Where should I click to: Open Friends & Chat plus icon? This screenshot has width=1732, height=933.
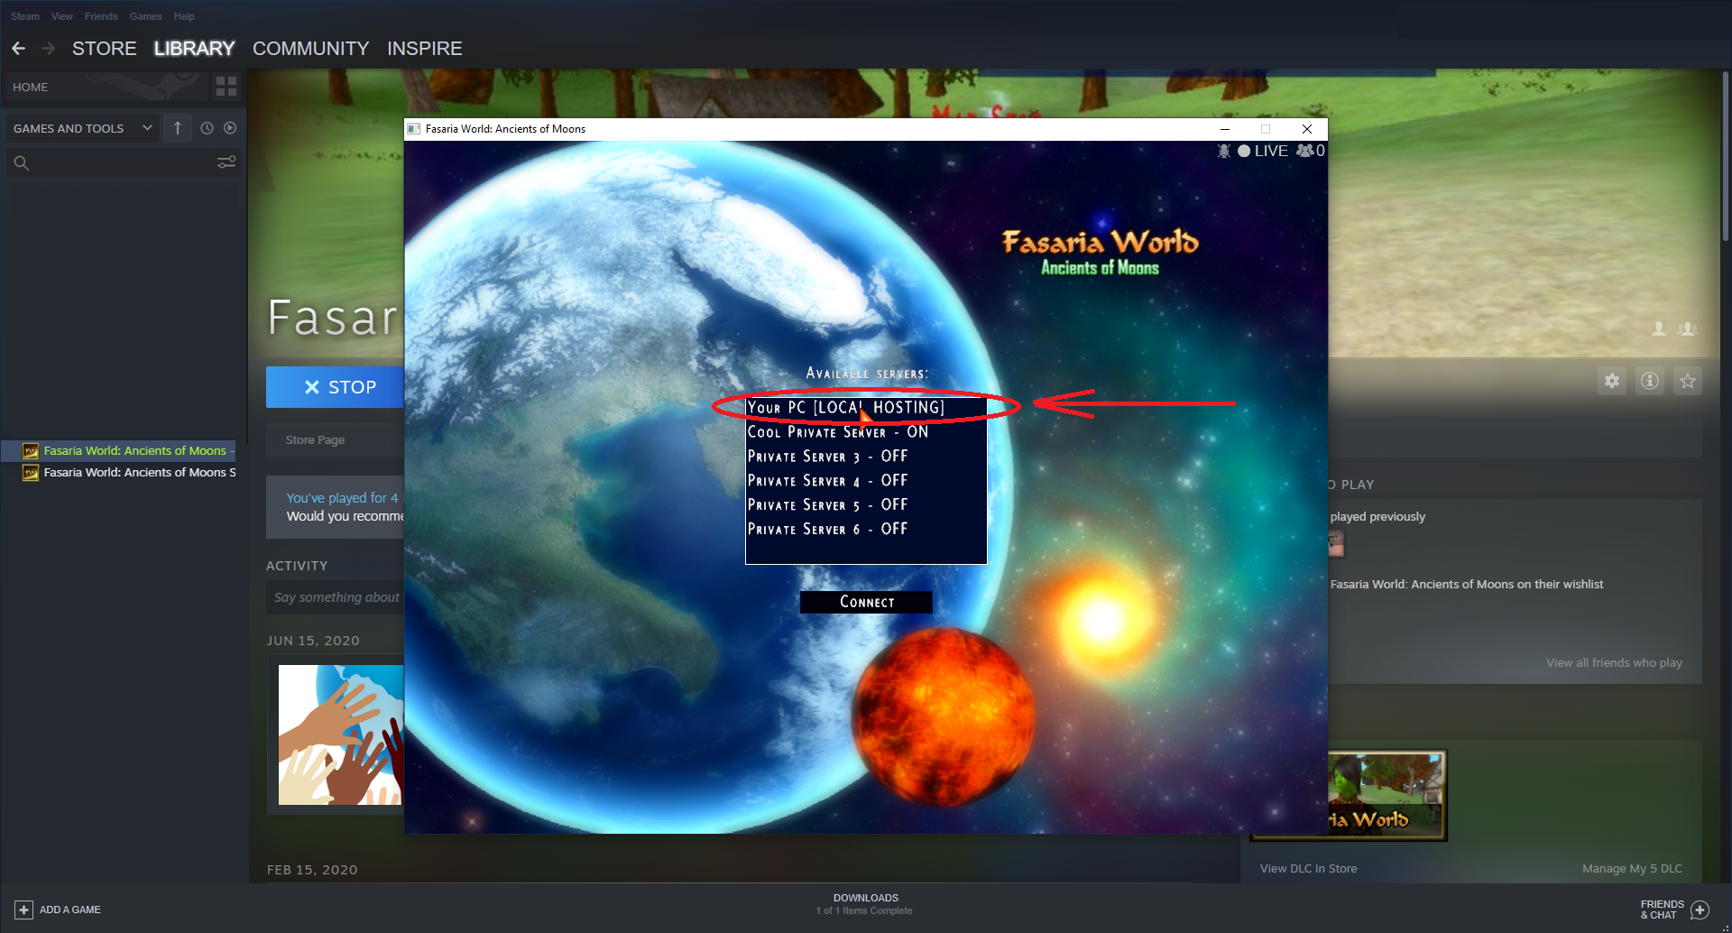[1700, 910]
